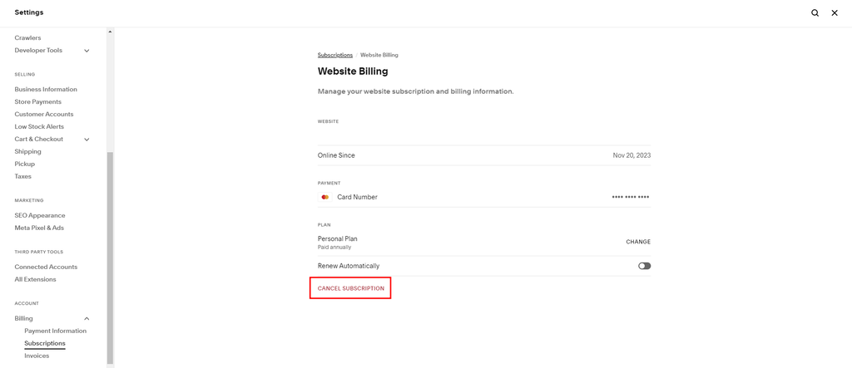The height and width of the screenshot is (368, 852).
Task: Click the search magnifier icon
Action: click(815, 12)
